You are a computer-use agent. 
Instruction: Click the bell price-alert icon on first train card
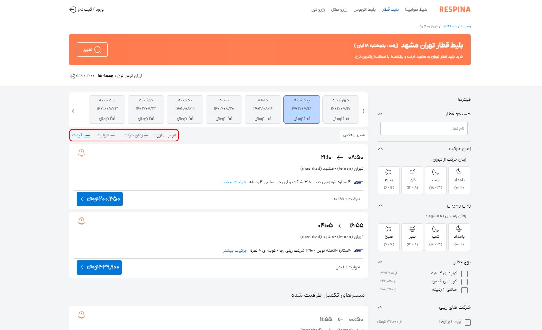click(81, 153)
